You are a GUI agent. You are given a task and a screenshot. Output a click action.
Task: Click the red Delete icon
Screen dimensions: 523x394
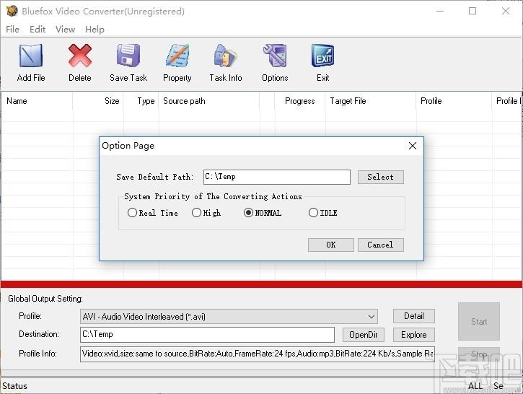point(80,56)
